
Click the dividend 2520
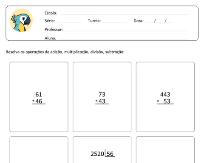[97, 154]
